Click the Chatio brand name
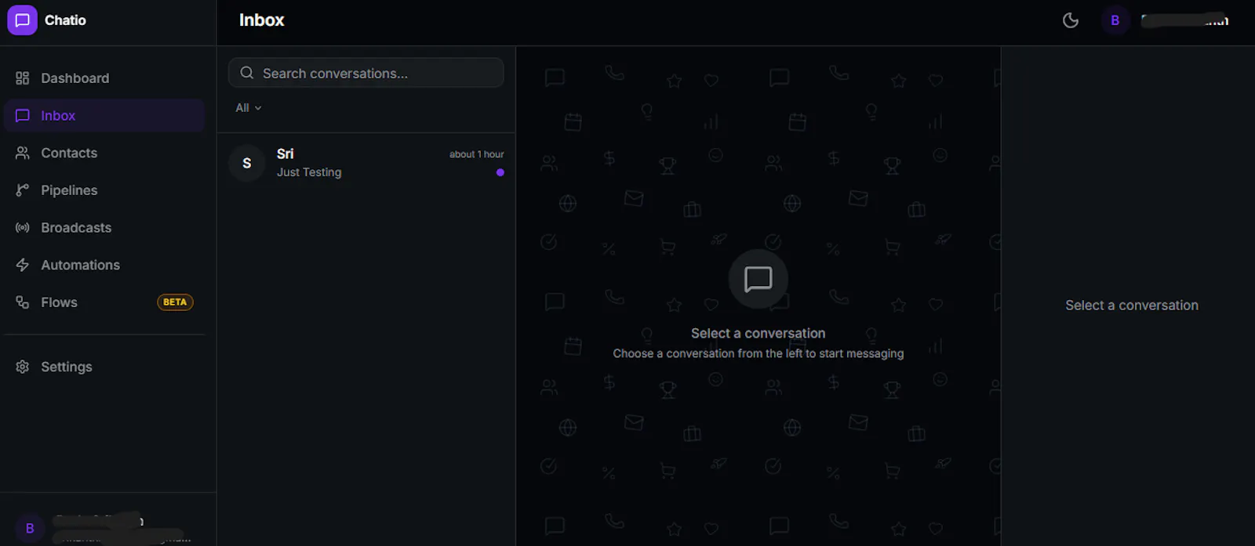Image resolution: width=1255 pixels, height=546 pixels. 65,20
